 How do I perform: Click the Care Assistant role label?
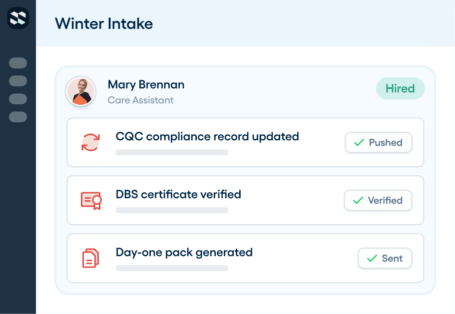140,100
